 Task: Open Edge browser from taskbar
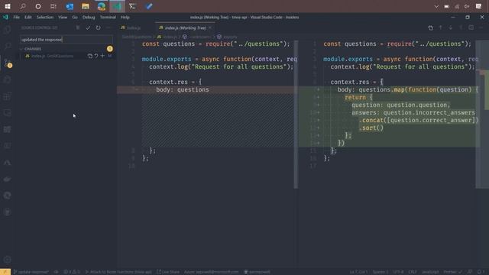click(x=102, y=6)
